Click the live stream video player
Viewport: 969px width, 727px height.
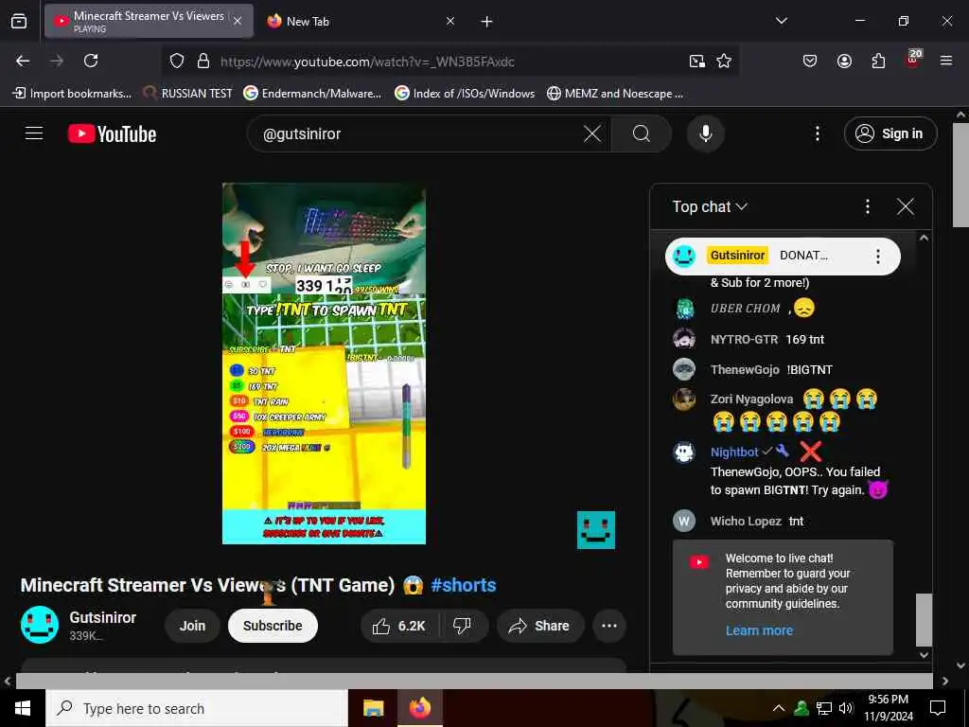324,363
